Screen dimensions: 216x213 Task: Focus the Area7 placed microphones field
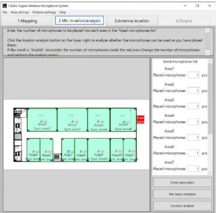pyautogui.click(x=193, y=169)
